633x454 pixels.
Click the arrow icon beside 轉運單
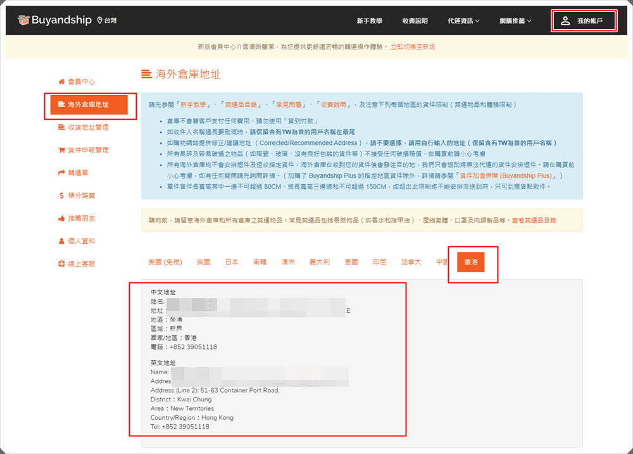click(x=61, y=173)
